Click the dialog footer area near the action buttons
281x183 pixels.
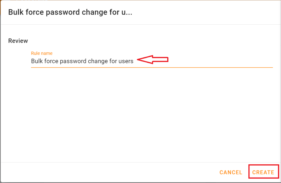[165, 172]
